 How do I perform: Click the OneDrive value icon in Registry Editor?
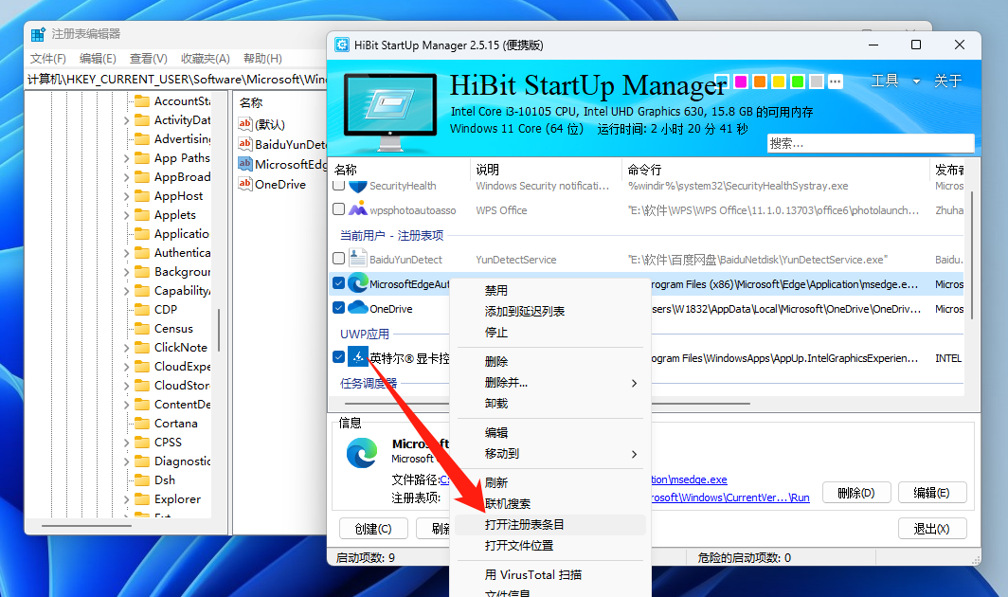(245, 183)
